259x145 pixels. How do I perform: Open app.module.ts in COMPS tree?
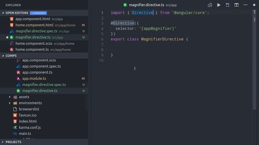tap(44, 79)
